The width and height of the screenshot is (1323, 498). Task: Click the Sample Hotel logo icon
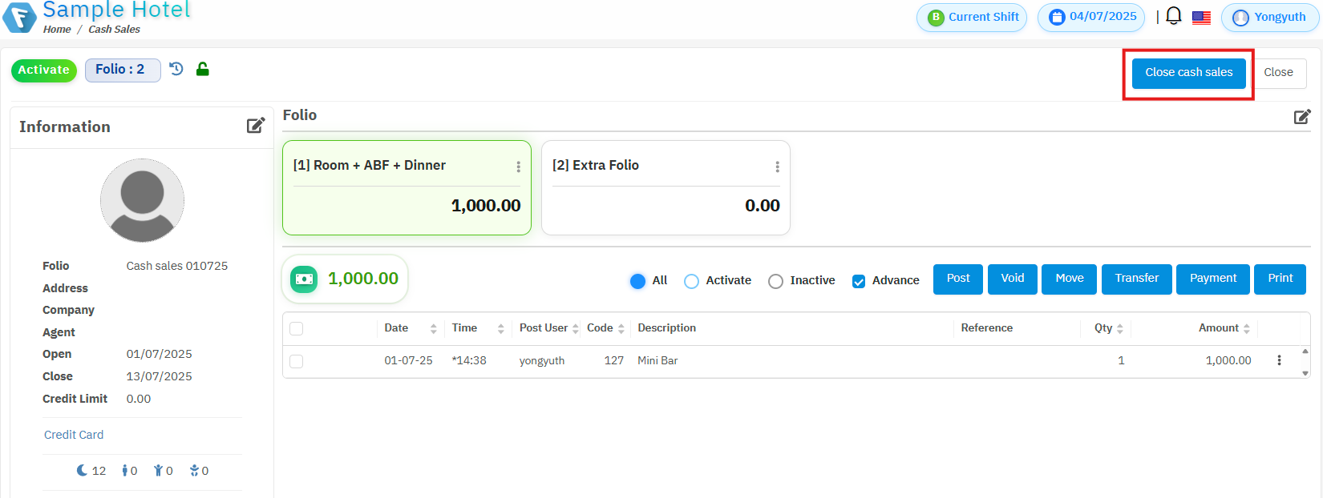(19, 17)
